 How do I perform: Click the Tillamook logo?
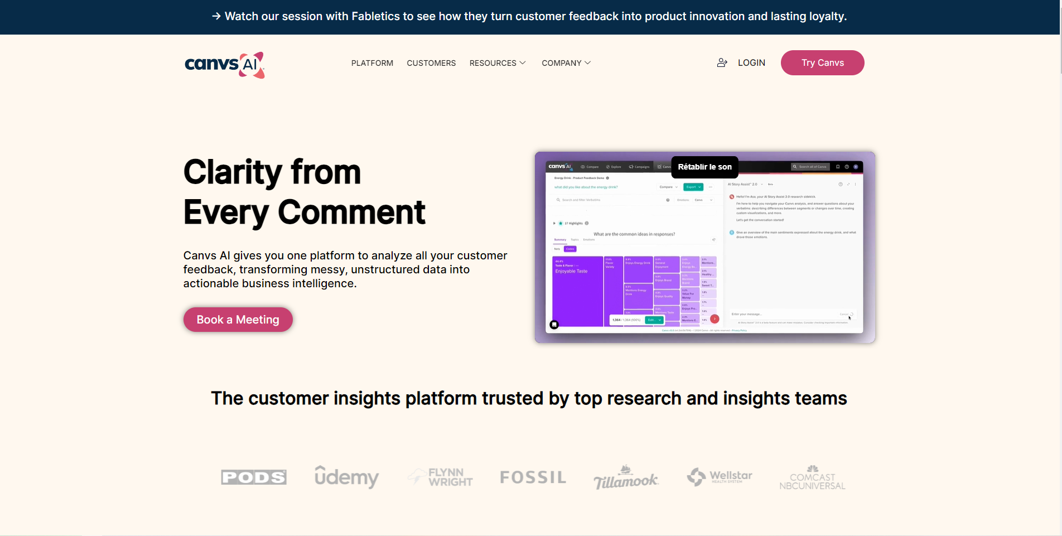(626, 477)
